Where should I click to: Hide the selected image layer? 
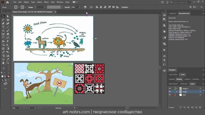pos(170,92)
